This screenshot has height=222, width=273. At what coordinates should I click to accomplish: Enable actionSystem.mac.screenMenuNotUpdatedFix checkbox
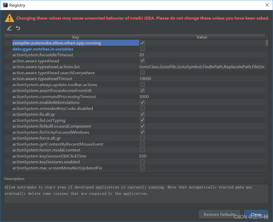[x=142, y=168]
